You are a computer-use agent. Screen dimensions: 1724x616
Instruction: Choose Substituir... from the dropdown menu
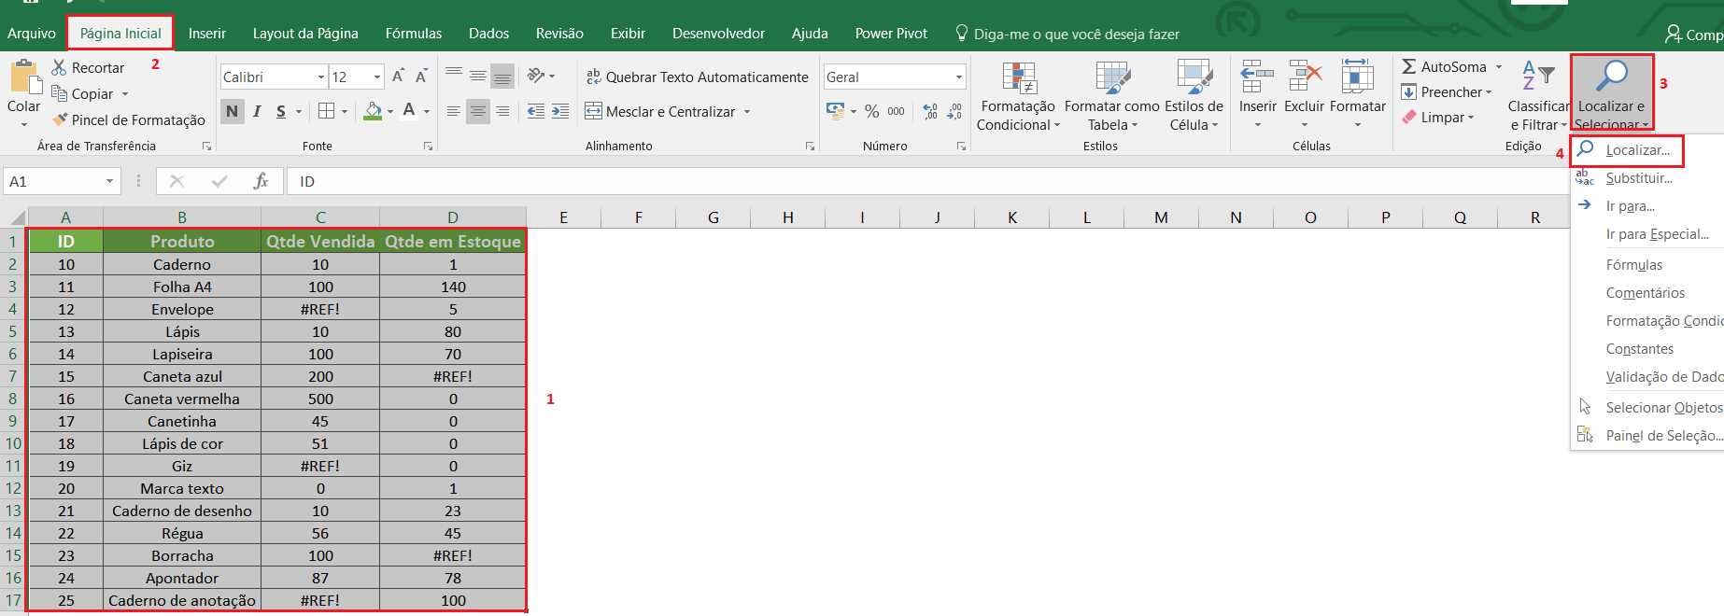[1638, 178]
